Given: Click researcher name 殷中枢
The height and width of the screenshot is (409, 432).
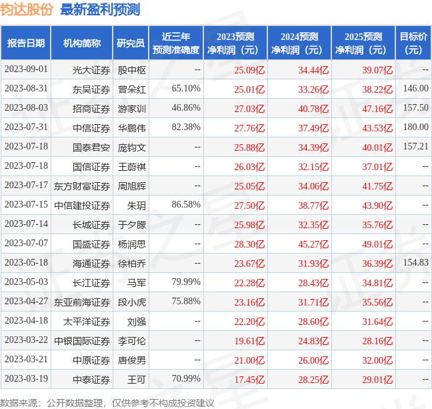Looking at the screenshot, I should point(132,70).
